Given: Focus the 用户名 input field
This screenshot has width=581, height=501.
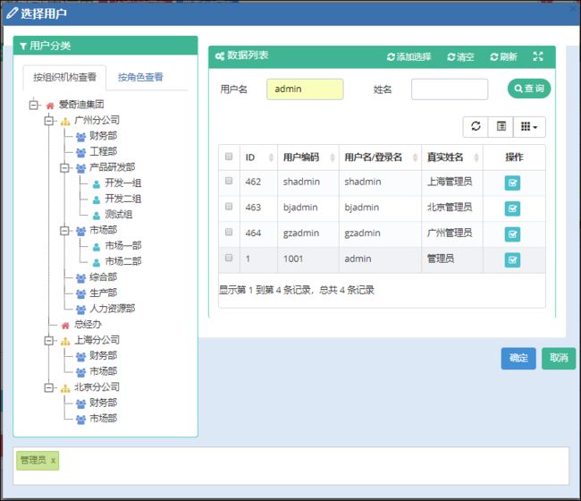Looking at the screenshot, I should click(x=305, y=89).
